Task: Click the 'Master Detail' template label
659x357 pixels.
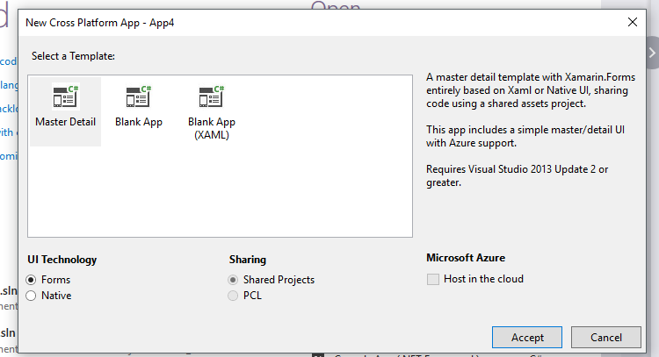Action: pyautogui.click(x=66, y=122)
